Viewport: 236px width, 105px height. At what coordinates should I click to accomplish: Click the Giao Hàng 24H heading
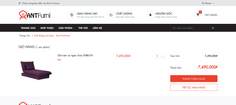[87, 14]
